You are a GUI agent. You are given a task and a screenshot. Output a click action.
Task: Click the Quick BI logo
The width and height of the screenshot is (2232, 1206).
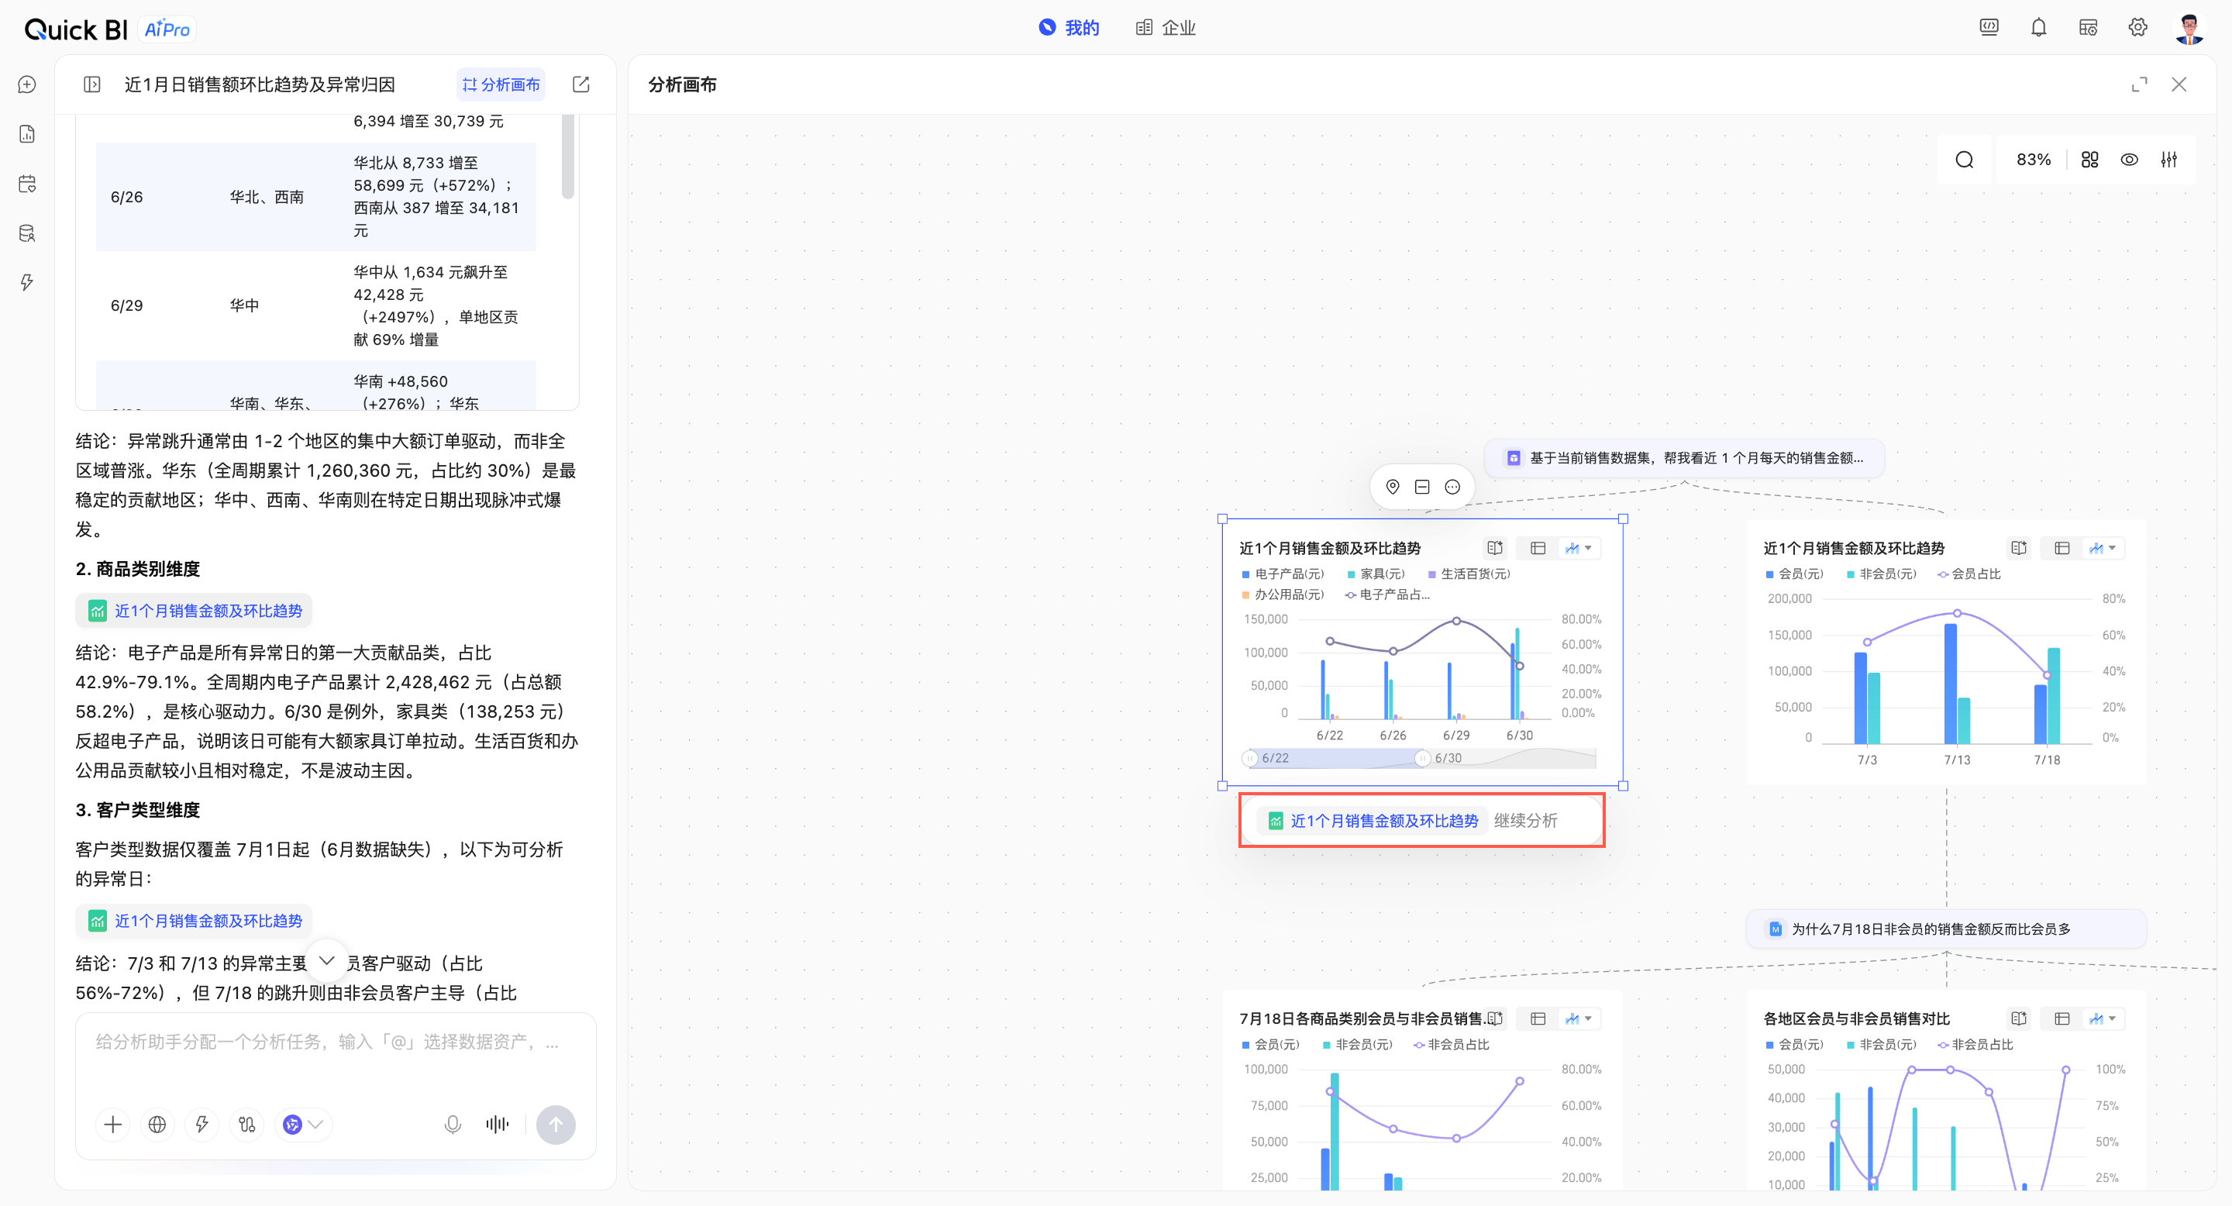pos(75,29)
